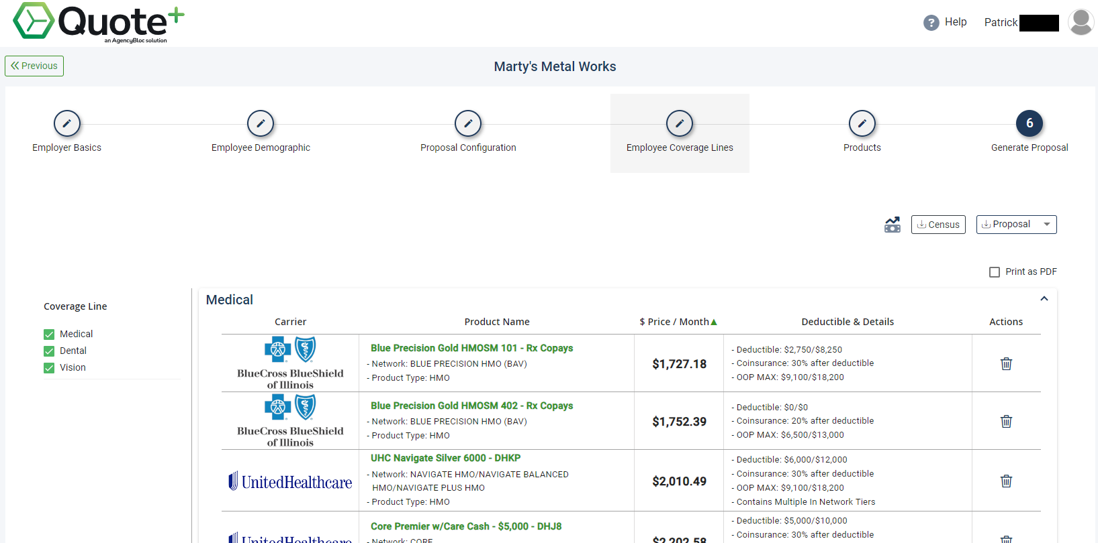Click the Carrier column header
This screenshot has height=543, width=1098.
tap(290, 322)
